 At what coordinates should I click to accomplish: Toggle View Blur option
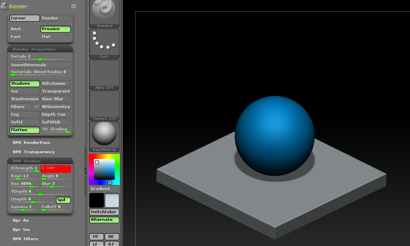click(x=55, y=99)
